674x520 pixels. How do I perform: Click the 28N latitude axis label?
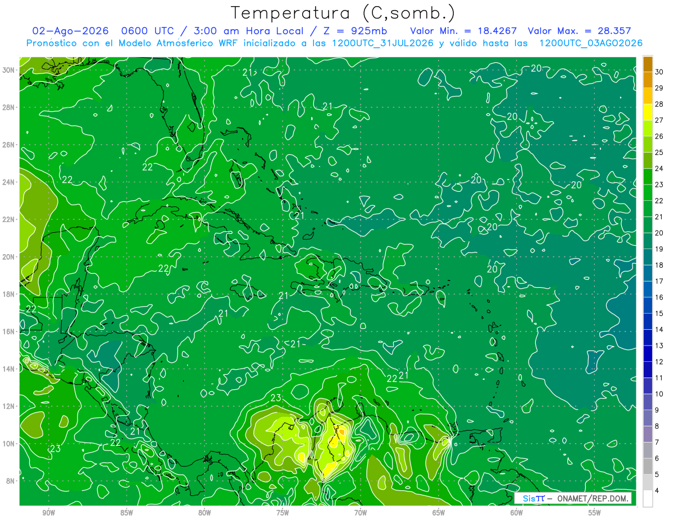10,107
